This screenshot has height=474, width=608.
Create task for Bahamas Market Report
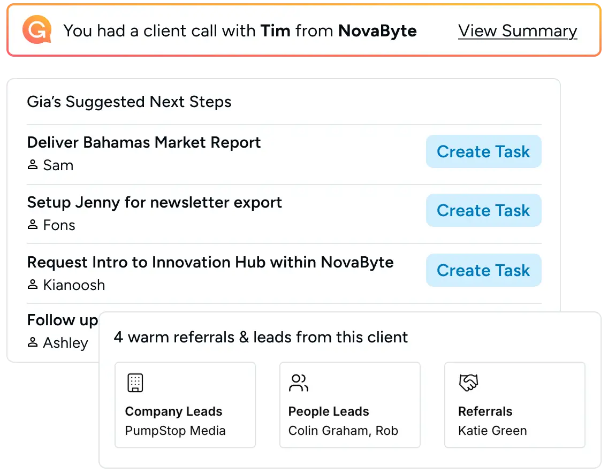[483, 151]
